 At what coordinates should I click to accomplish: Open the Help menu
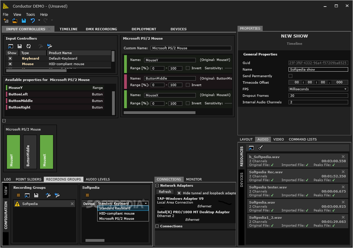44,14
